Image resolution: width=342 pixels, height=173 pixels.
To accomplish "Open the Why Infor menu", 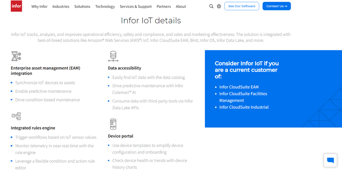I will [x=39, y=6].
